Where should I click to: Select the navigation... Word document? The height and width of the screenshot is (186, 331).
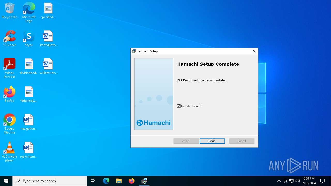click(x=29, y=122)
